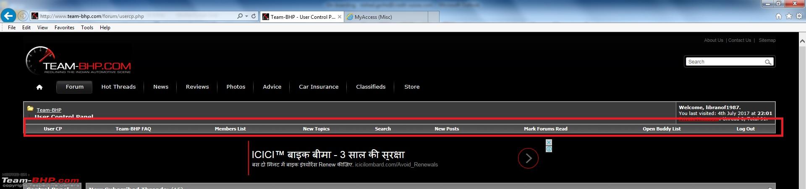Open the Sitemap link

click(x=767, y=41)
